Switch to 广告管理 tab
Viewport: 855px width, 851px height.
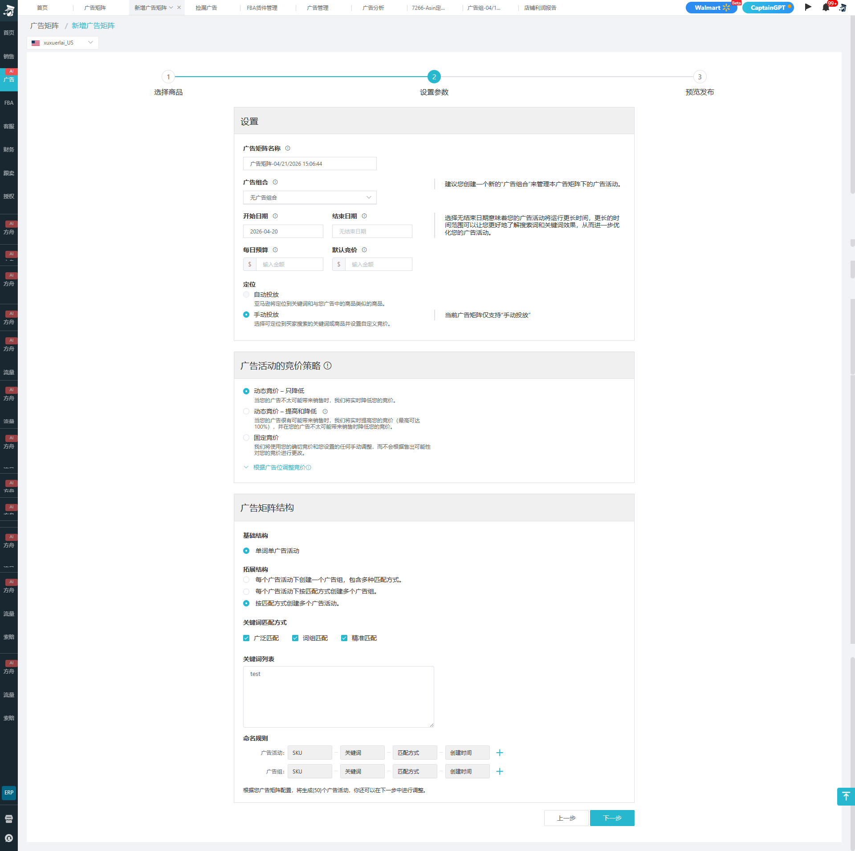(318, 8)
